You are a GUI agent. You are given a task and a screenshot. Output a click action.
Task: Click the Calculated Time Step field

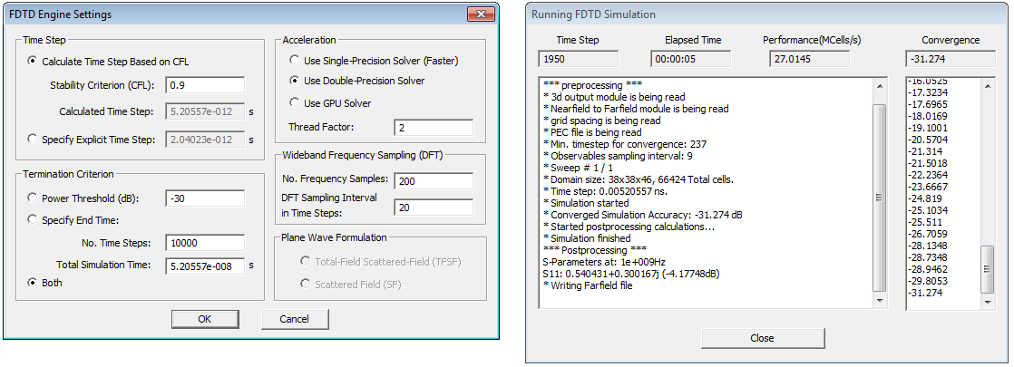click(x=205, y=111)
